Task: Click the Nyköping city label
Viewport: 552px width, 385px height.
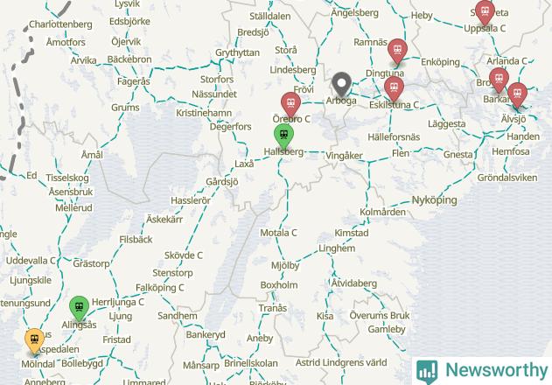Action: pyautogui.click(x=435, y=200)
